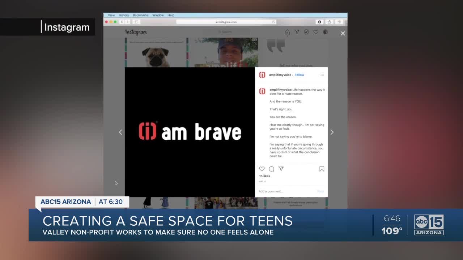463x260 pixels.
Task: Click the Instagram logo
Action: point(136,32)
